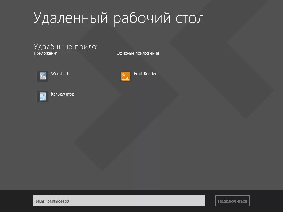Select the Удалённые прило section heading

pyautogui.click(x=65, y=47)
